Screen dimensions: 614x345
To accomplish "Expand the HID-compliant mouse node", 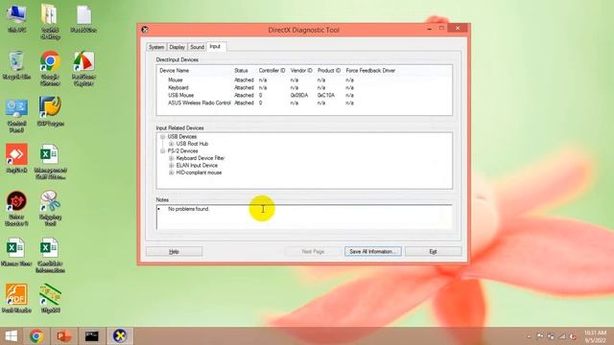I will [x=171, y=172].
